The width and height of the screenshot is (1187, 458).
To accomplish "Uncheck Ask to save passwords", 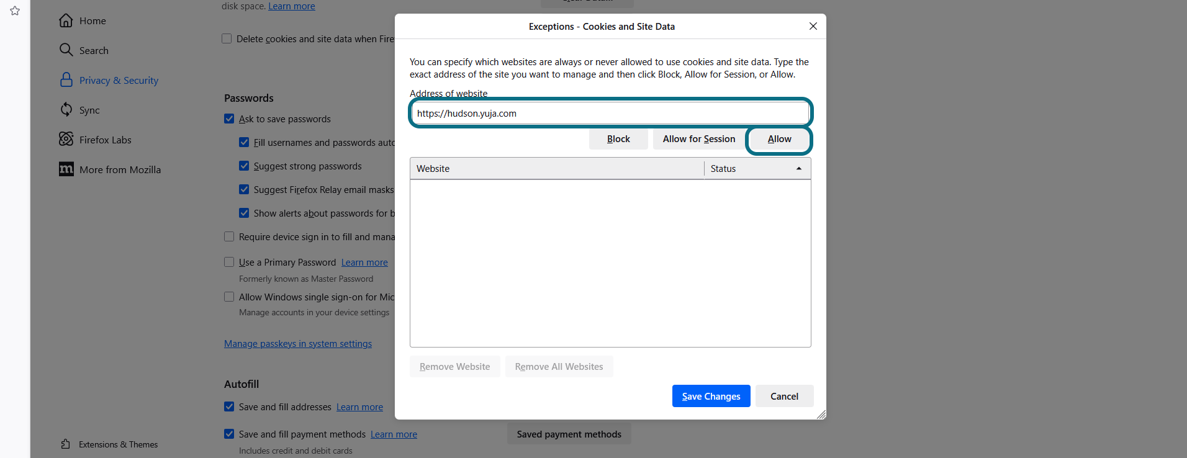I will point(229,119).
